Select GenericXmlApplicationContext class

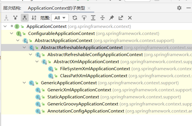[x=97, y=90]
